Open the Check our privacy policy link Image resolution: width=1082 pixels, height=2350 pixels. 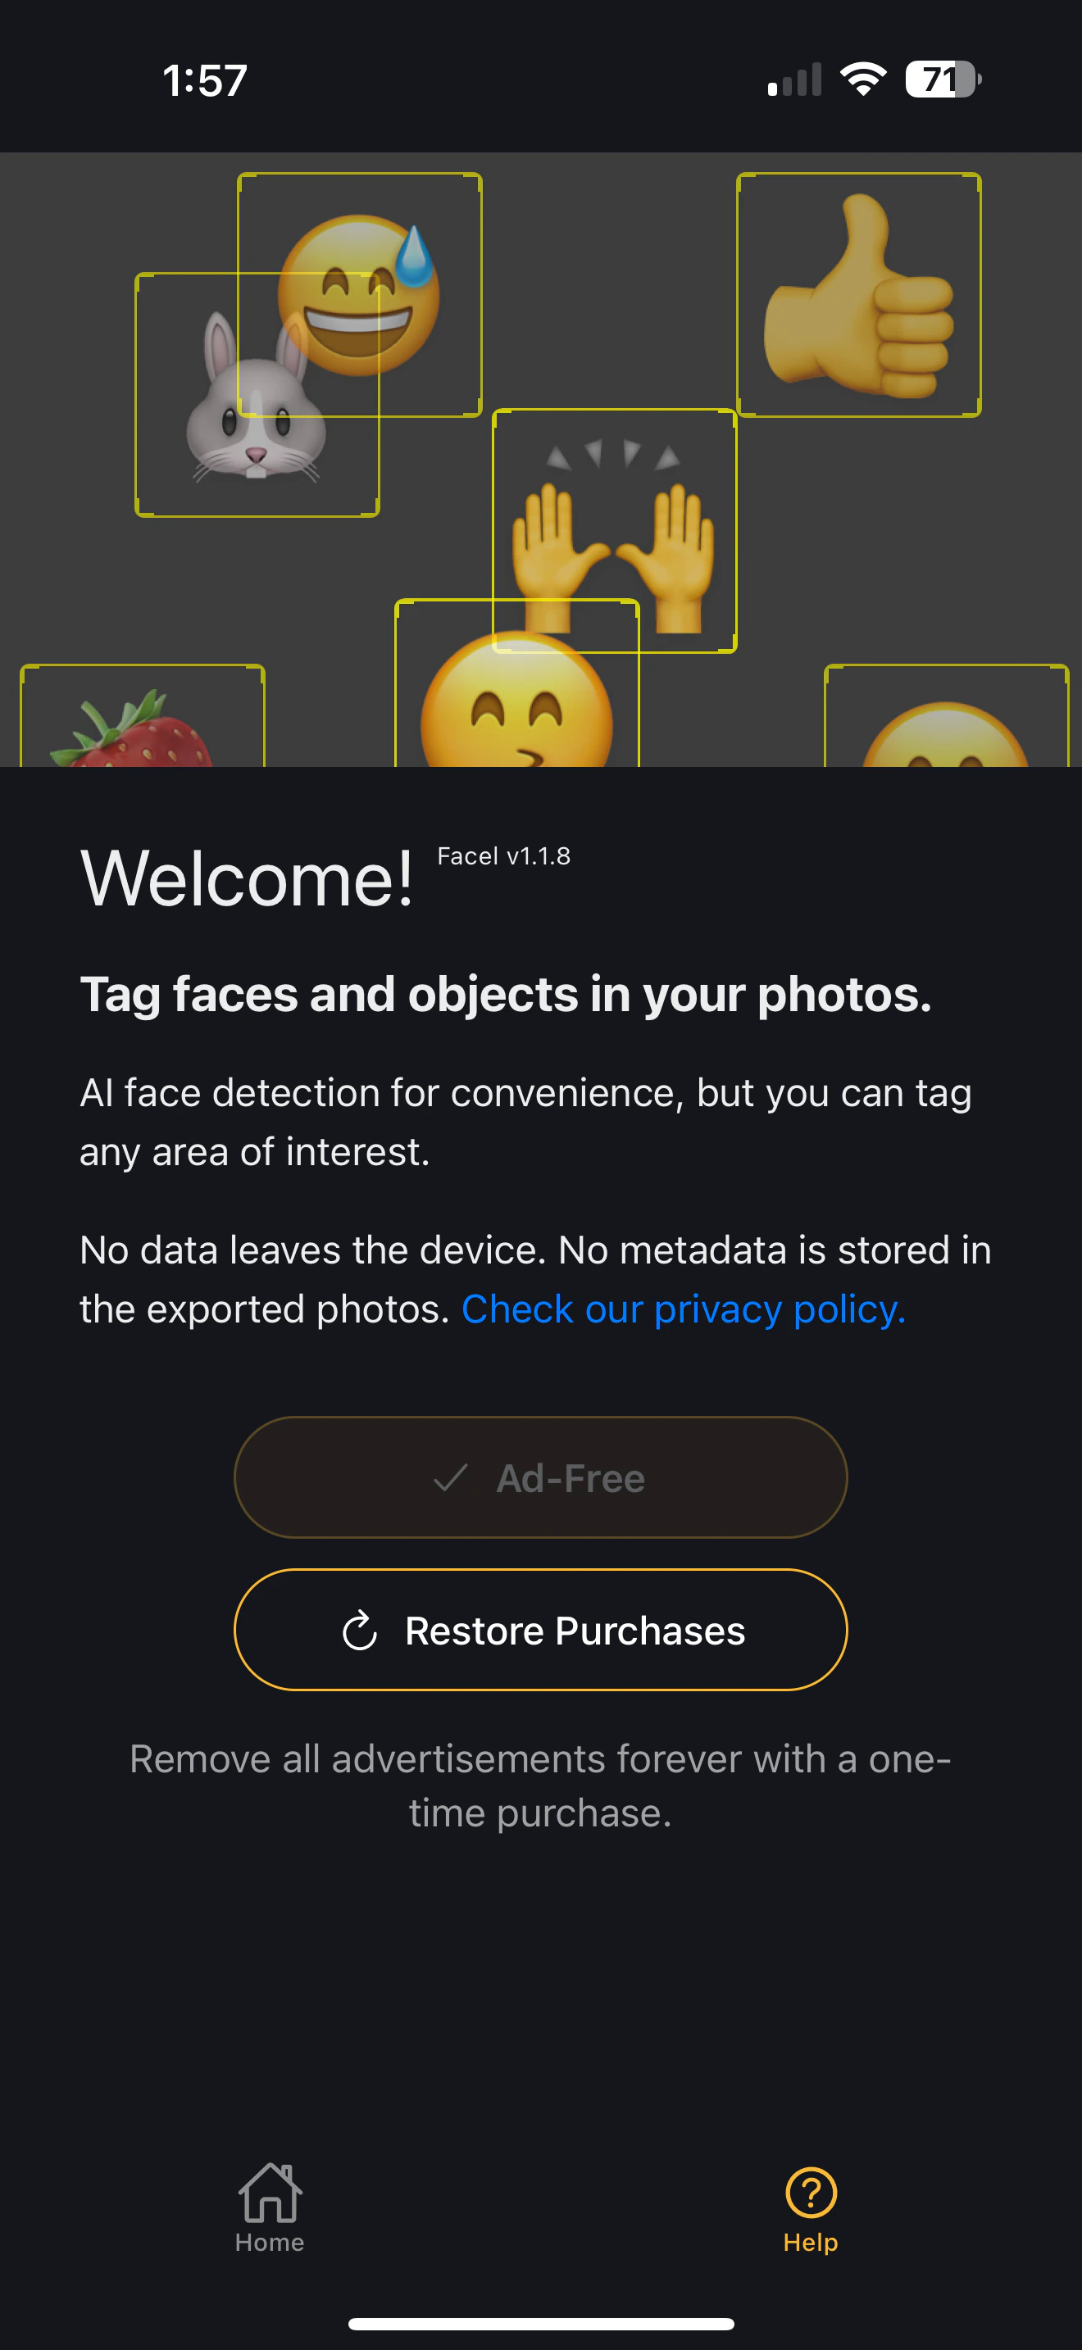[684, 1309]
